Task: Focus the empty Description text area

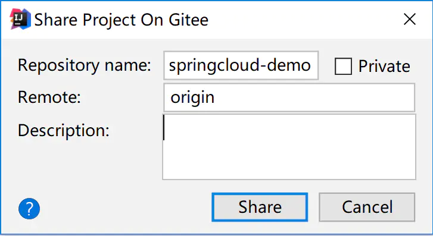Action: 289,147
